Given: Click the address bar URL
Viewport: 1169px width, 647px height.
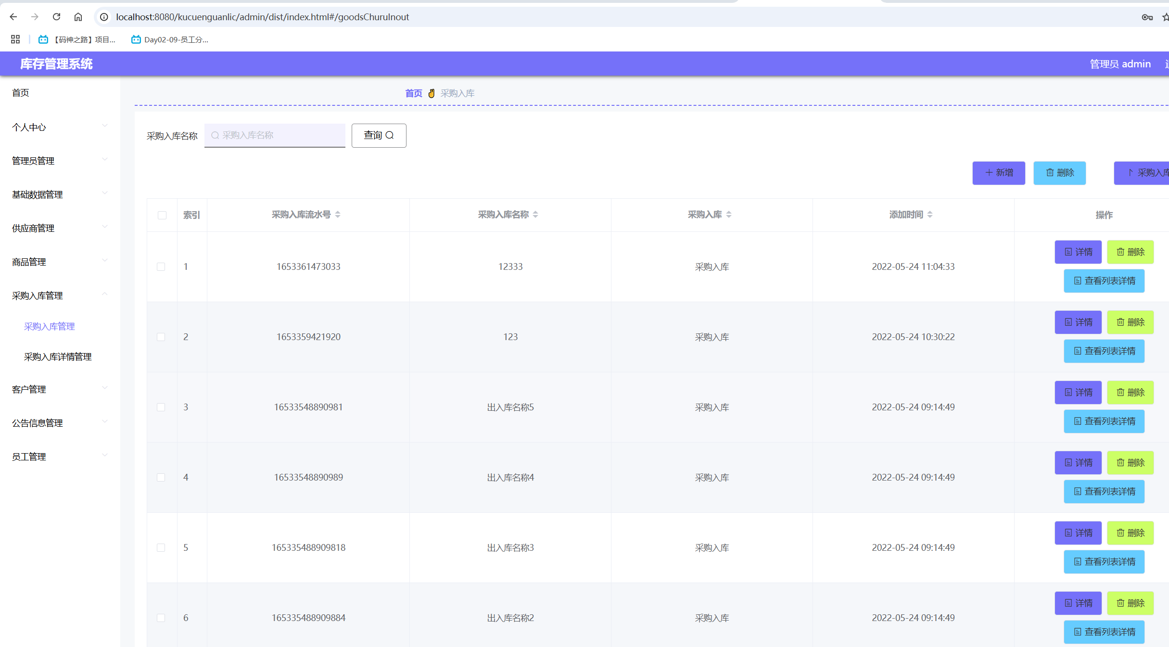Looking at the screenshot, I should (262, 17).
